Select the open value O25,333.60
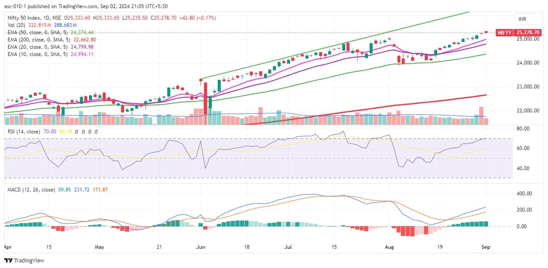The width and height of the screenshot is (548, 268). pyautogui.click(x=78, y=18)
